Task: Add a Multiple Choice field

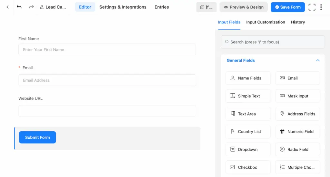Action: [297, 167]
